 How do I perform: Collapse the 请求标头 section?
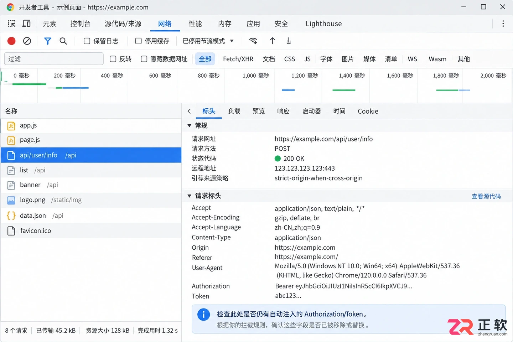pyautogui.click(x=190, y=196)
